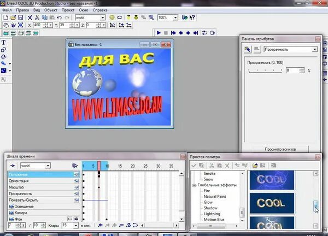Image resolution: width=328 pixels, height=236 pixels.
Task: Click the context help arrow-question icon
Action: pyautogui.click(x=192, y=17)
